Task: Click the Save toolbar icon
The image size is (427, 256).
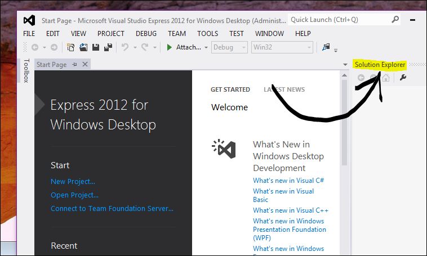Action: coord(96,47)
